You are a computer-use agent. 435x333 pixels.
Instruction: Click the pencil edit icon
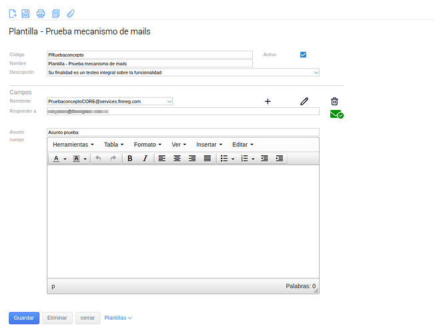click(x=304, y=101)
